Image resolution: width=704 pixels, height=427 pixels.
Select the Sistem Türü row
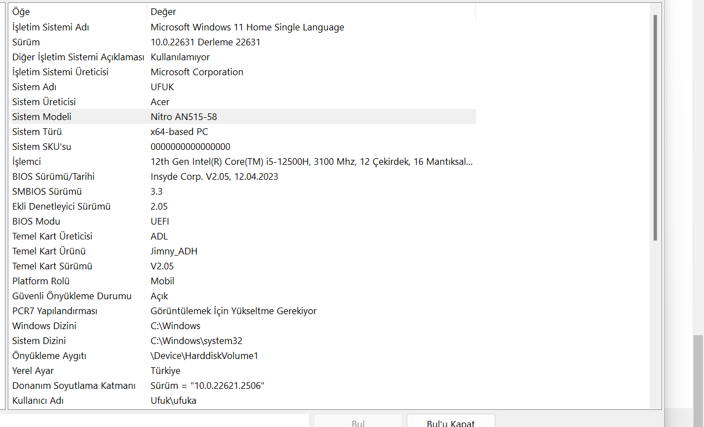pos(242,132)
